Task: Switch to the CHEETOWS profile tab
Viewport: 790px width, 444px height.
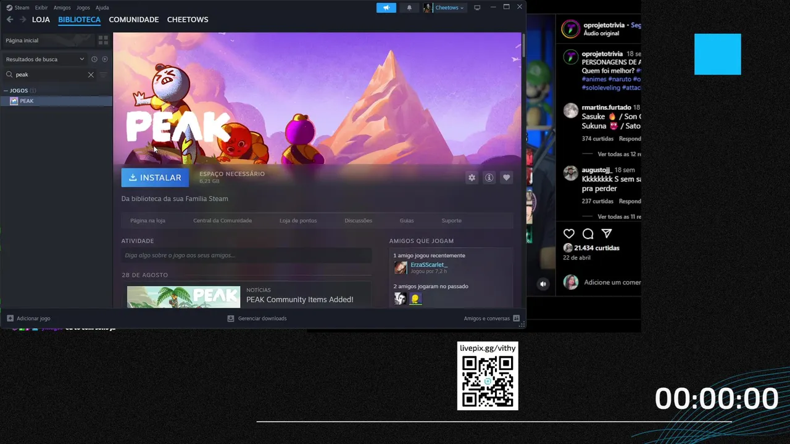Action: [188, 20]
